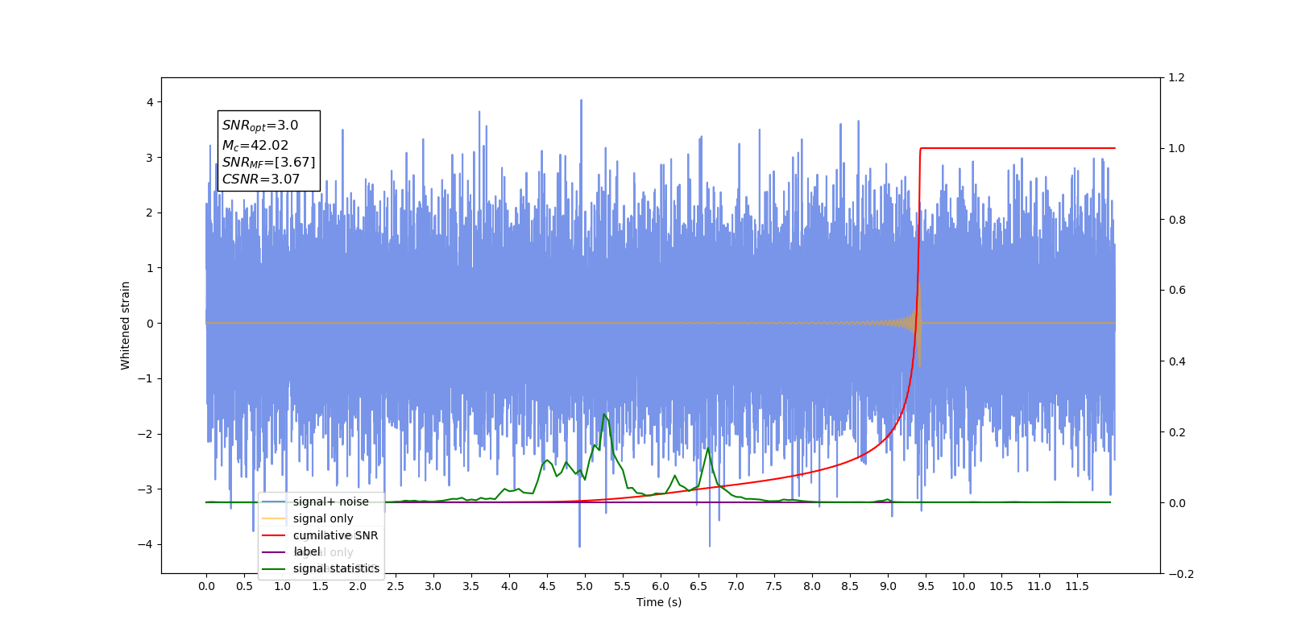Click the 4 tick on the left strain axis

150,102
